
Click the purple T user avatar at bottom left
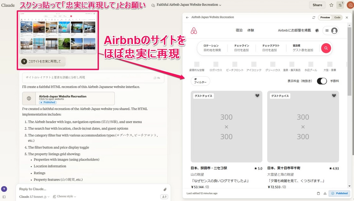click(4, 189)
